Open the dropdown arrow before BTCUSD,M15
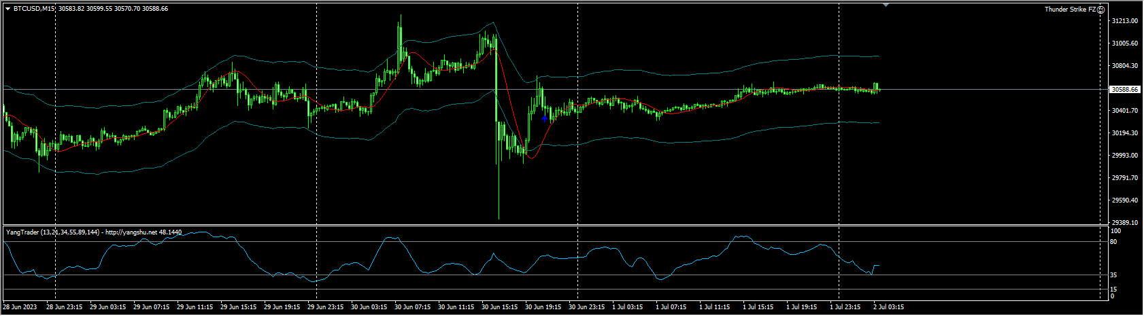The height and width of the screenshot is (316, 1144). (7, 9)
